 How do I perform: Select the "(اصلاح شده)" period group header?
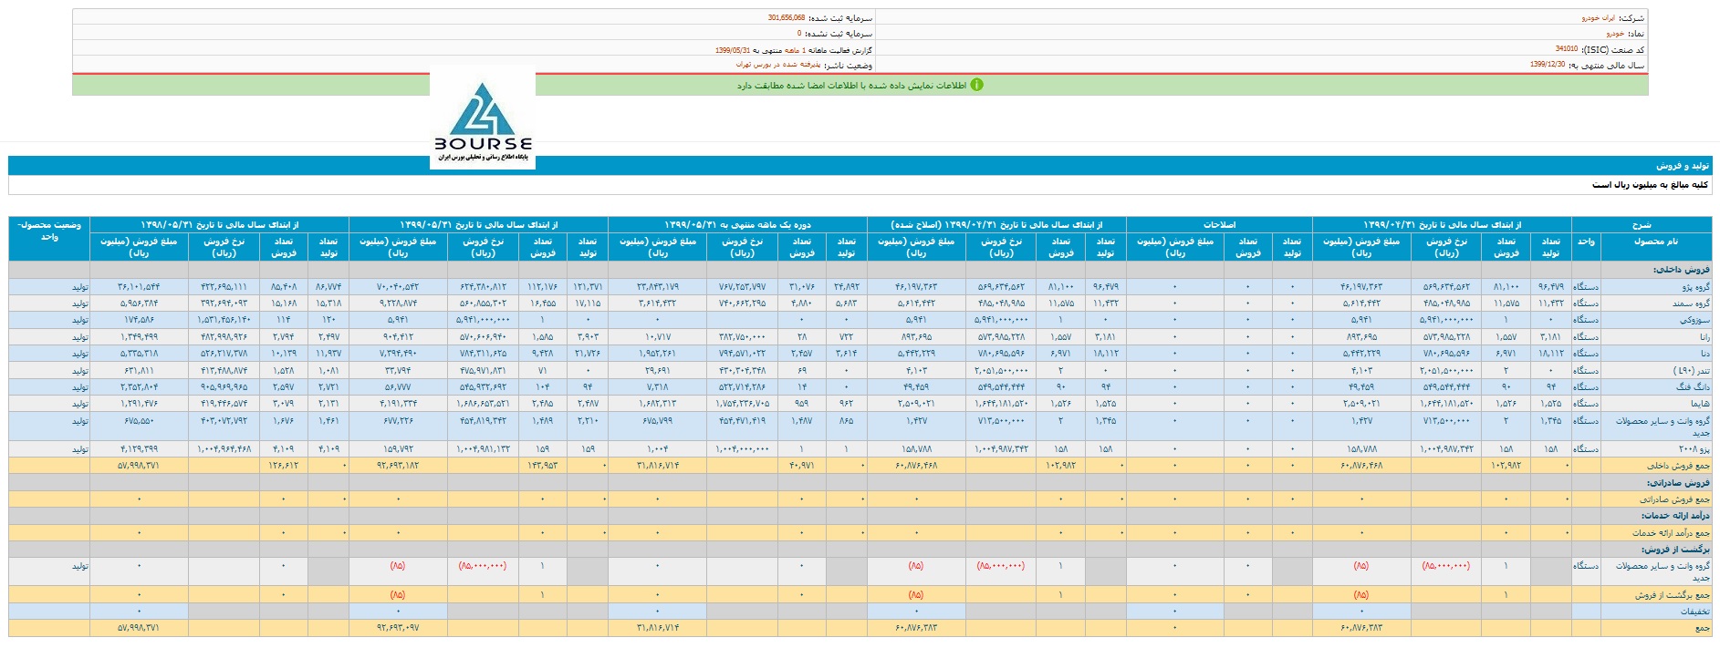[996, 224]
